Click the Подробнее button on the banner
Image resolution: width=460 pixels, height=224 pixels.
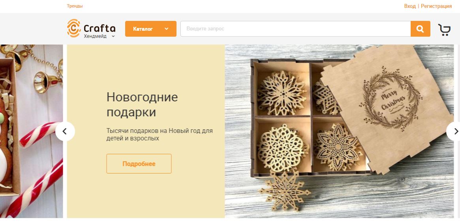[x=139, y=164]
